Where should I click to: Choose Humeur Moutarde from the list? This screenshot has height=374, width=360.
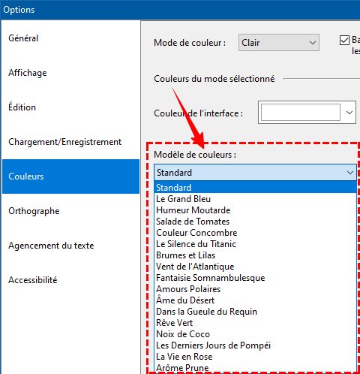coord(255,210)
